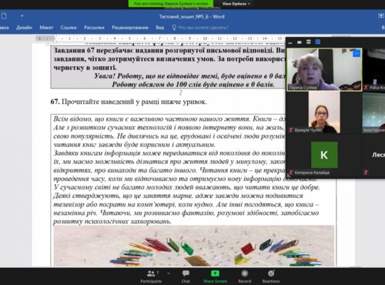This screenshot has width=385, height=285.
Task: Open the Рецензирование ribbon tab
Action: click(130, 28)
